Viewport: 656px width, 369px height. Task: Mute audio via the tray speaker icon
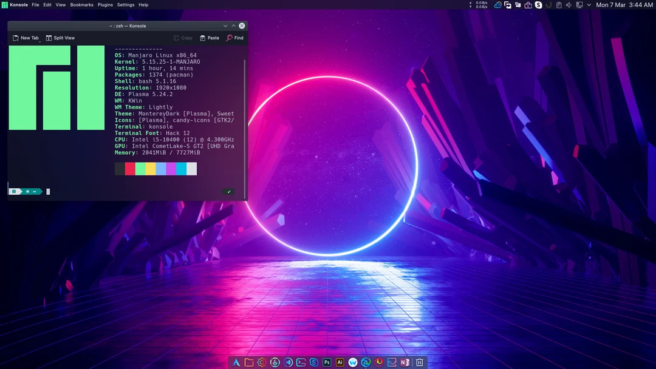[x=569, y=5]
